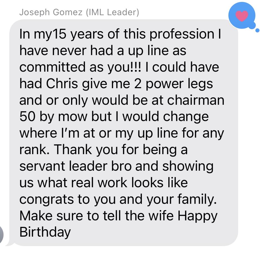This screenshot has height=254, width=260.
Task: Tap the small blue tapback bubble tail dot
Action: 257,30
